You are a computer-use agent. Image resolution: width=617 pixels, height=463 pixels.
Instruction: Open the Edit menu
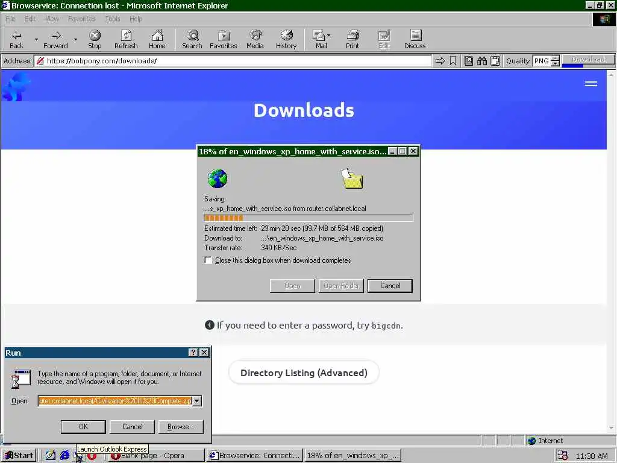coord(30,19)
